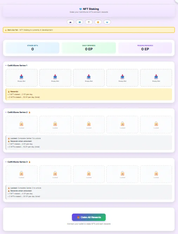Open the teal book nav pill
178x234 pixels.
point(80,22)
